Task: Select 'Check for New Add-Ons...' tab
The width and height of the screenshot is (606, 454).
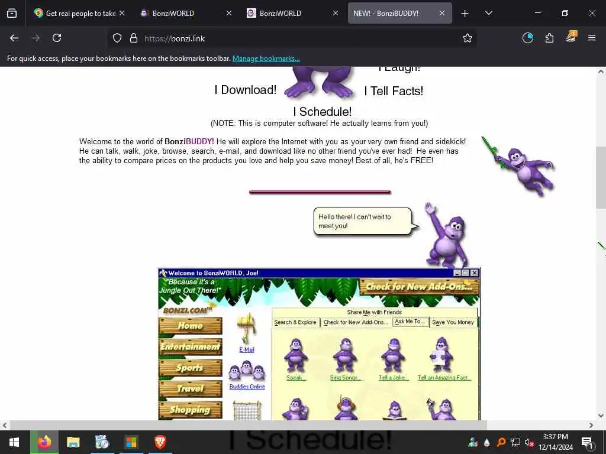Action: (x=356, y=322)
